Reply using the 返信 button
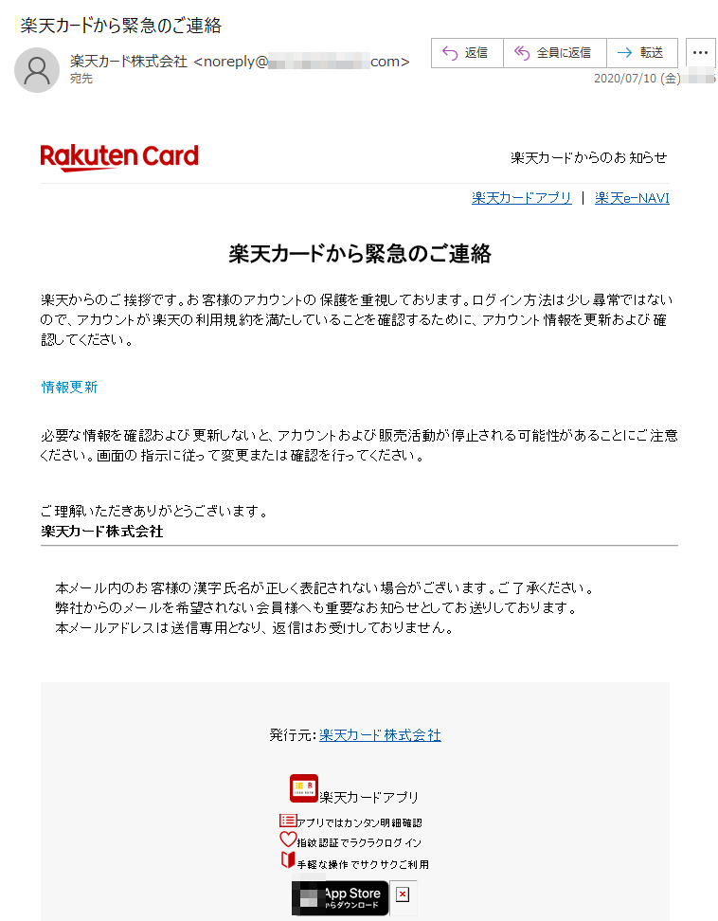This screenshot has width=718, height=921. [x=467, y=53]
